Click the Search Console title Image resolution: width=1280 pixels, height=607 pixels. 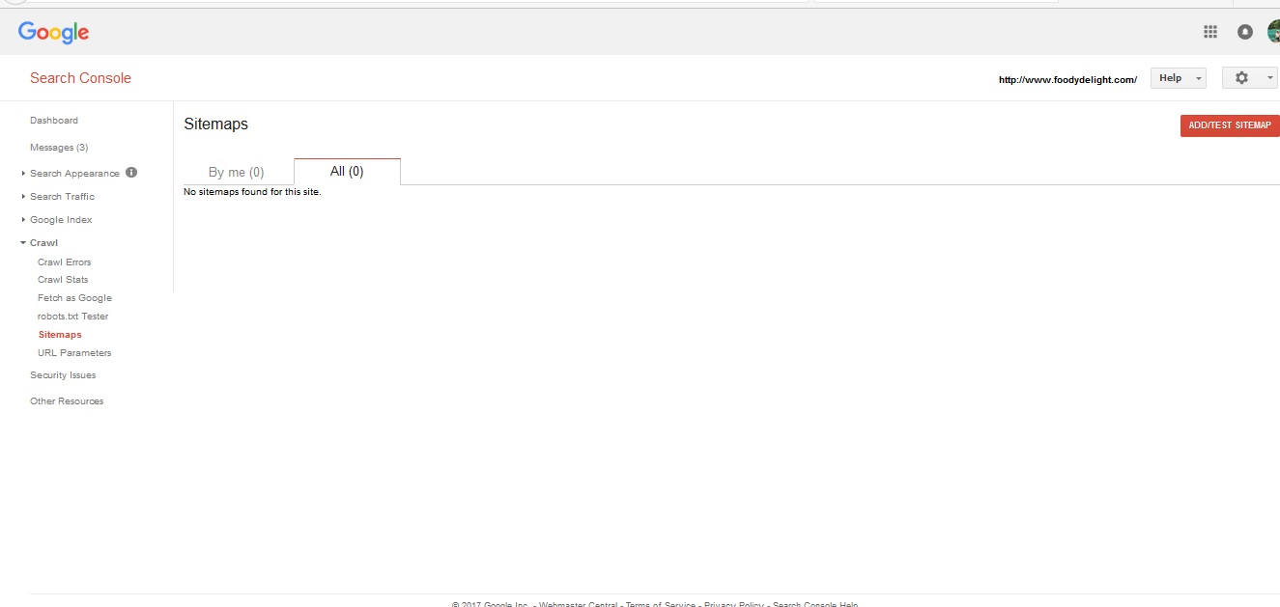click(80, 78)
